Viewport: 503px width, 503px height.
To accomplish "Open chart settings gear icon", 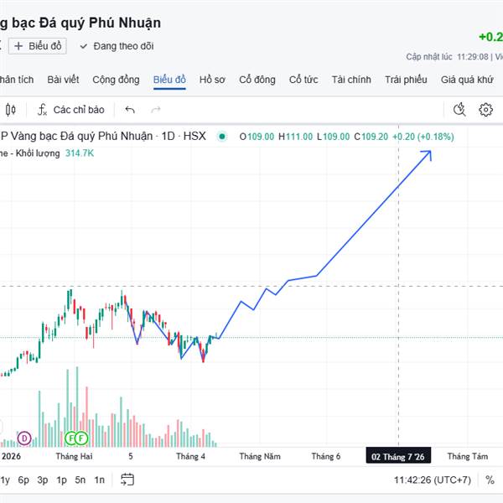I will (x=485, y=109).
